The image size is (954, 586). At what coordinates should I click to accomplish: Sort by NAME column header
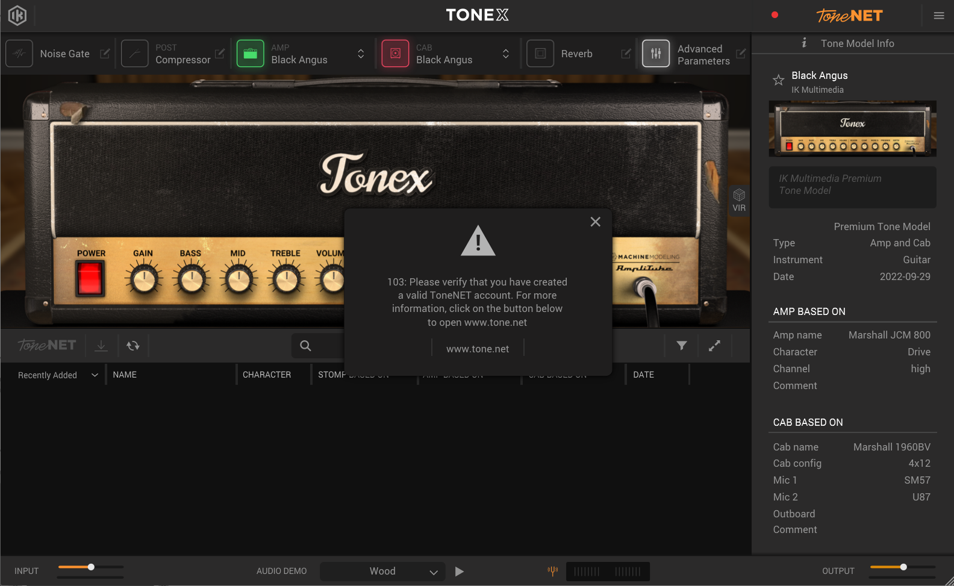click(x=125, y=375)
